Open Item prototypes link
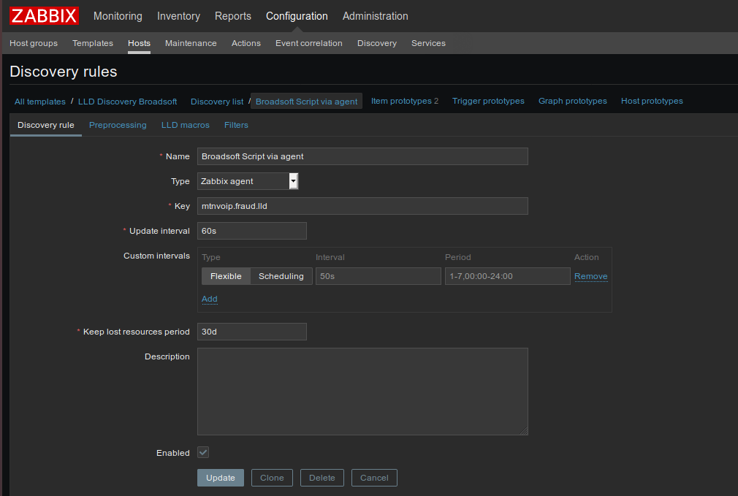 [401, 101]
